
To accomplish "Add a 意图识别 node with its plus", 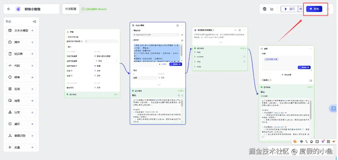I will (x=32, y=136).
